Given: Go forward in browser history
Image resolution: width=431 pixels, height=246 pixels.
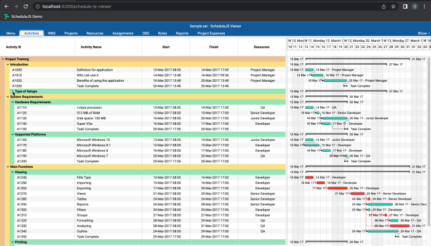Looking at the screenshot, I should point(16,6).
